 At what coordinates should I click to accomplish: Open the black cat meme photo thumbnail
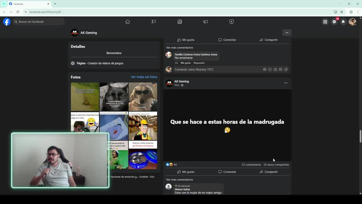[114, 97]
